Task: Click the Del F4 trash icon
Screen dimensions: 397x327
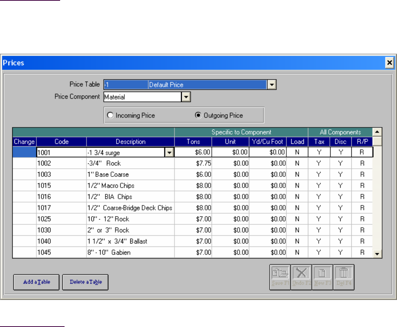Action: (x=344, y=277)
